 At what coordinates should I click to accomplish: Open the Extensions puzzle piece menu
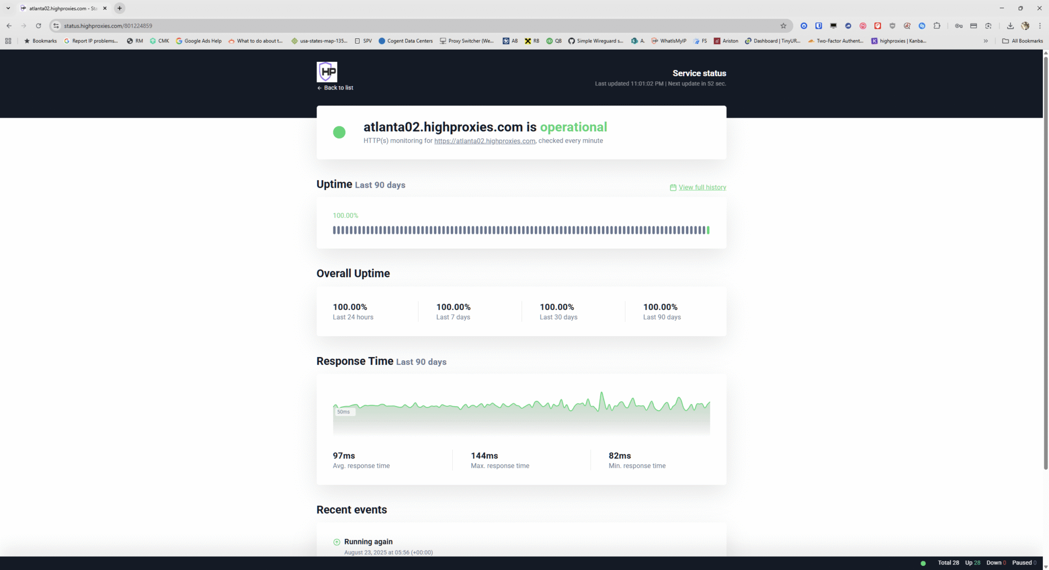pyautogui.click(x=937, y=26)
